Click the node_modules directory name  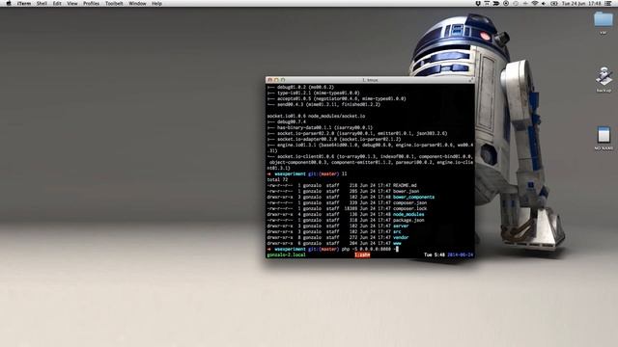408,214
